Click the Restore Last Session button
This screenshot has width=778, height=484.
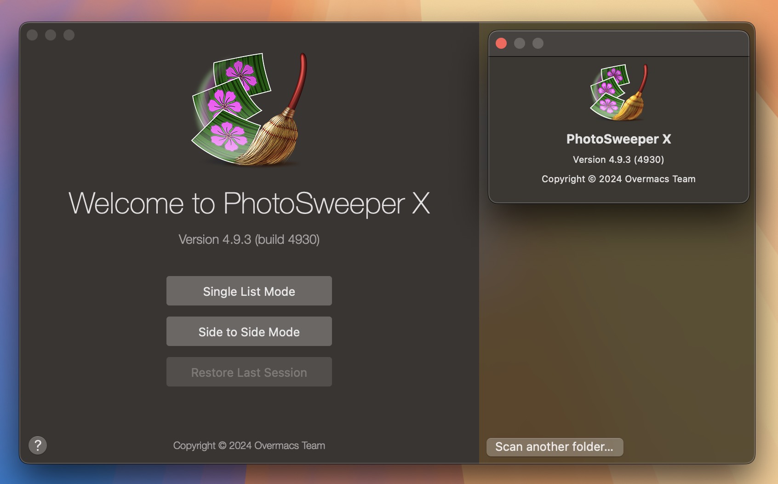pyautogui.click(x=249, y=372)
